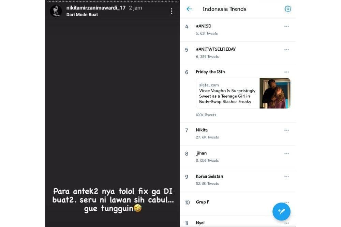
Task: Open more options for #ANITWTSELFIEDAY trend
Action: click(287, 49)
